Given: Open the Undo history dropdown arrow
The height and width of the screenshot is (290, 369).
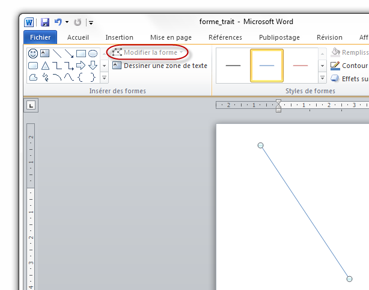Looking at the screenshot, I should pyautogui.click(x=67, y=23).
